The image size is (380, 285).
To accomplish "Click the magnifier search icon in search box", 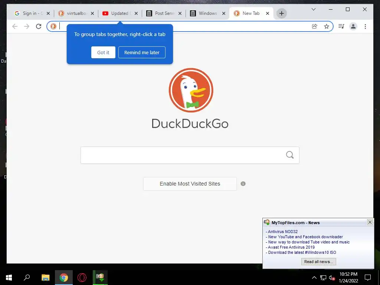I will [290, 155].
